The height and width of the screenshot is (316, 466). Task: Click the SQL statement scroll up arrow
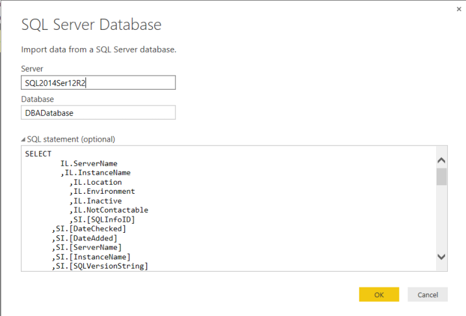tap(441, 160)
